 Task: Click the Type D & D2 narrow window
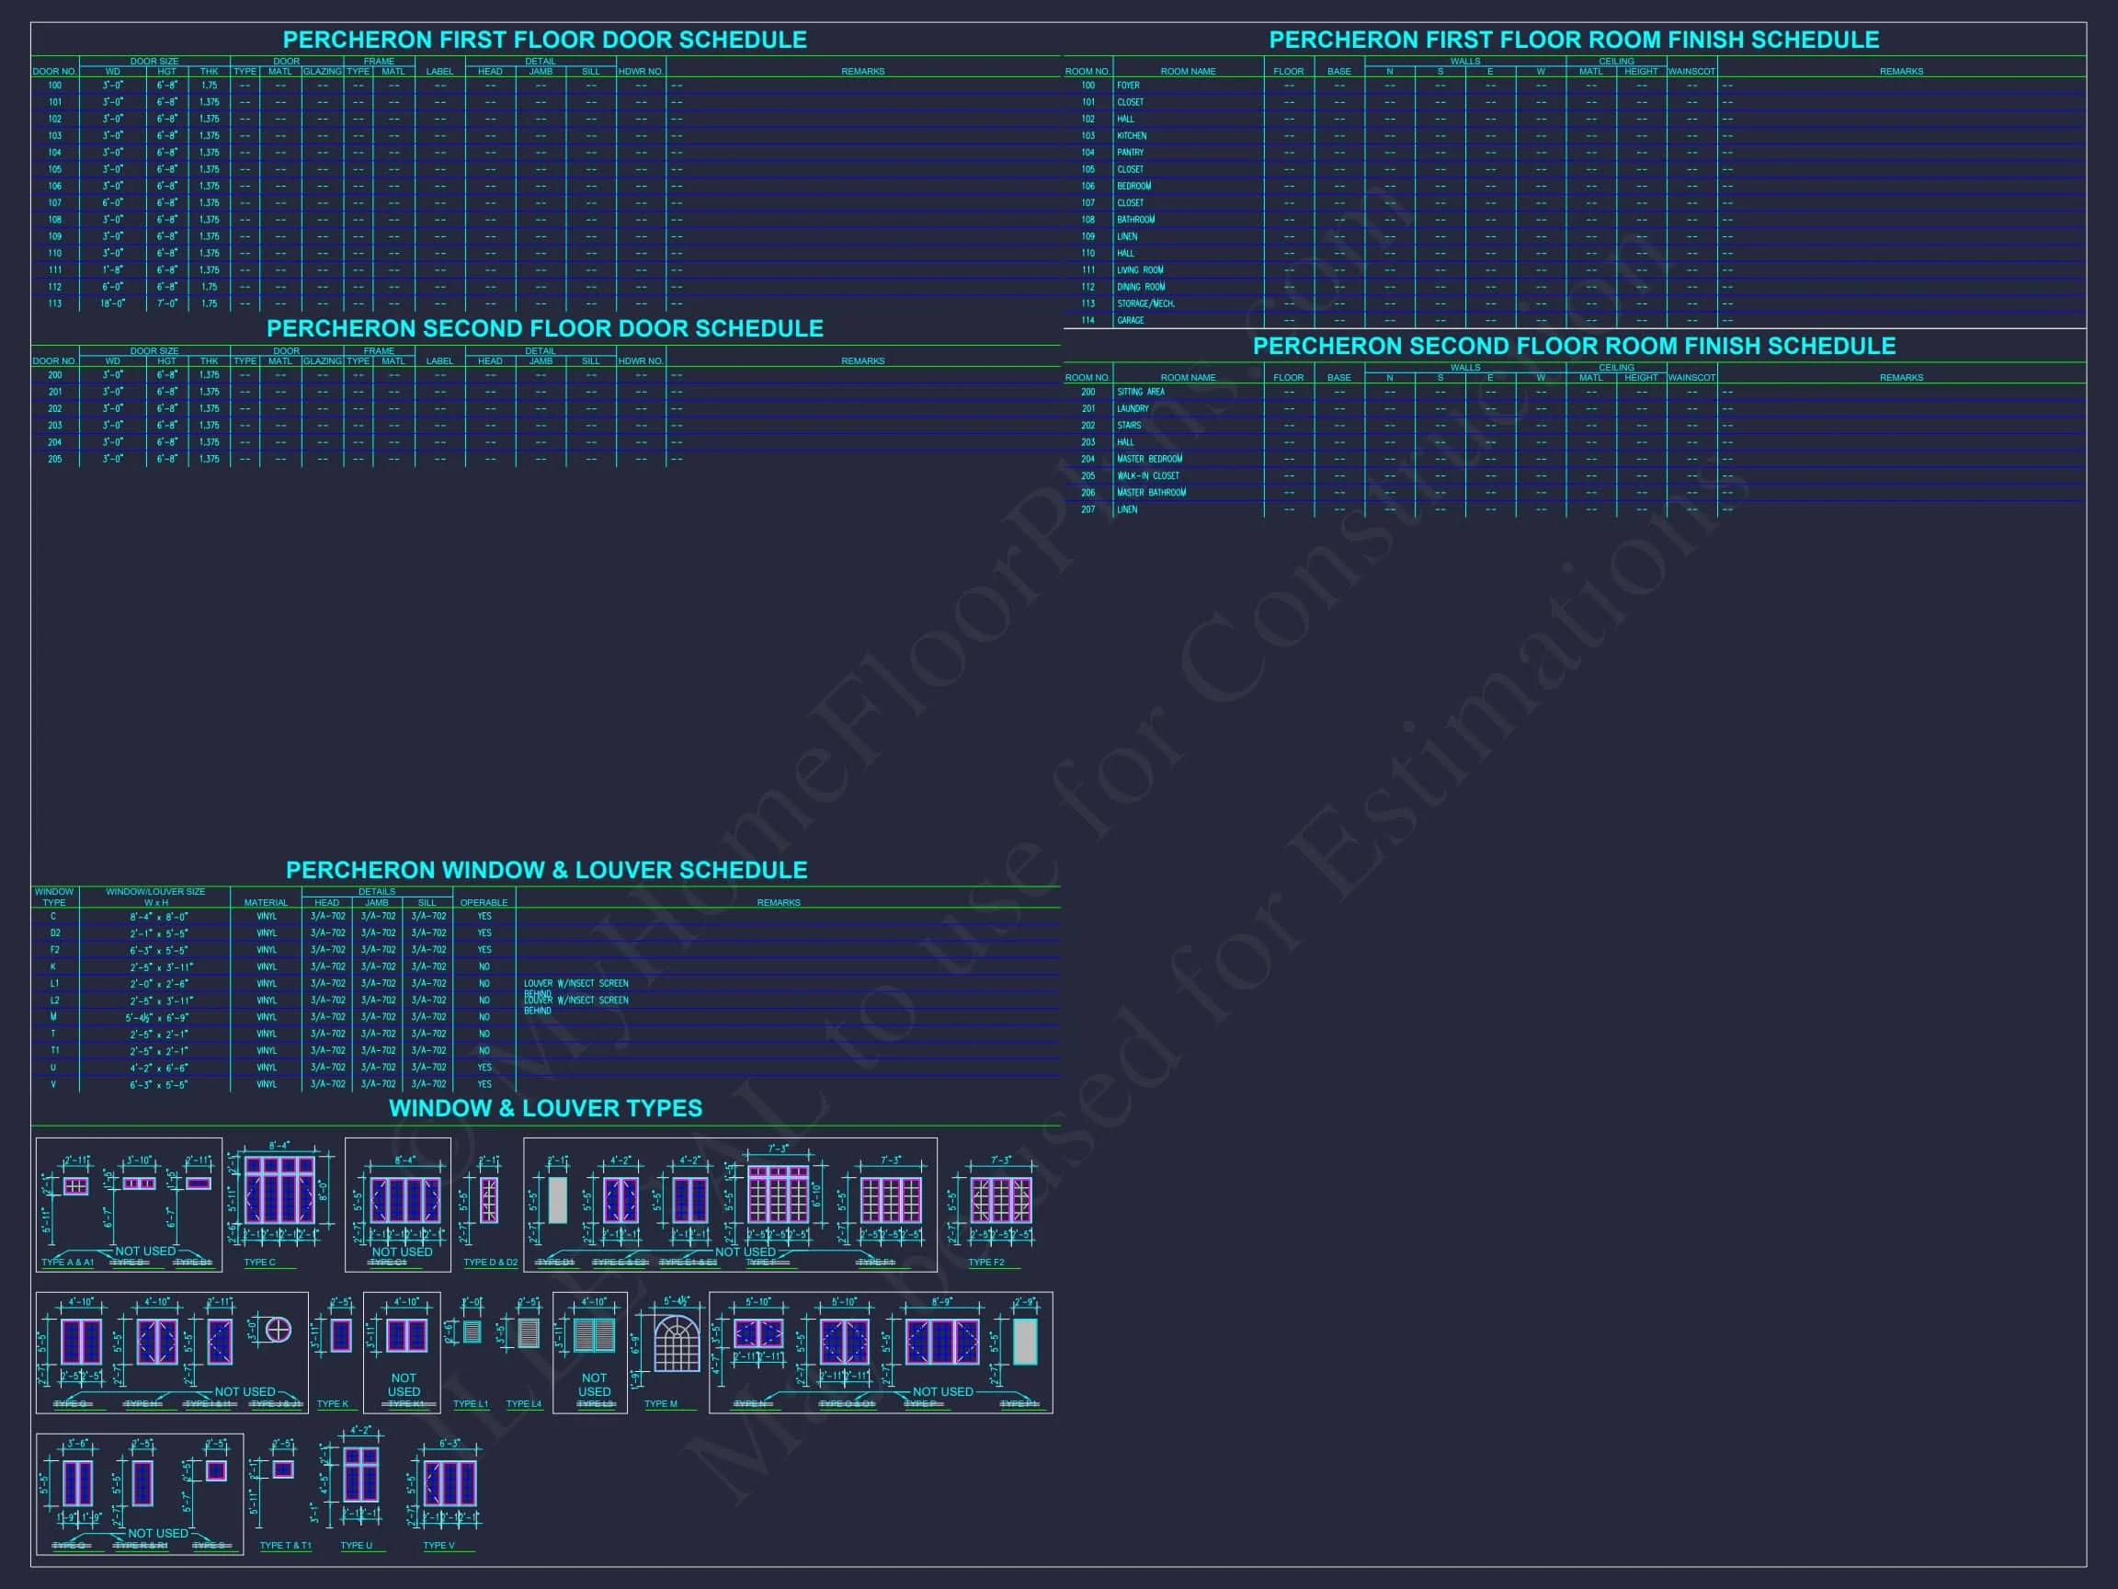tap(489, 1199)
